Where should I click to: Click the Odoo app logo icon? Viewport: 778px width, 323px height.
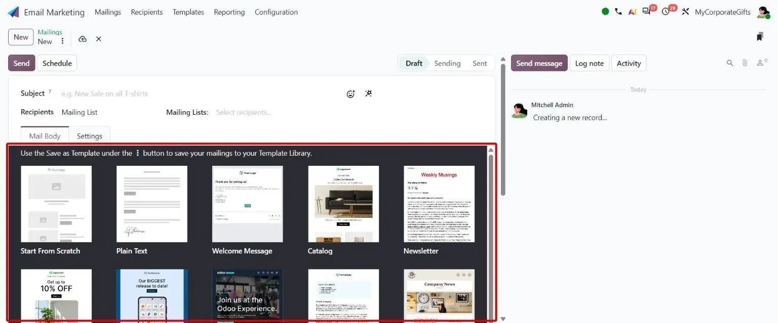tap(13, 12)
